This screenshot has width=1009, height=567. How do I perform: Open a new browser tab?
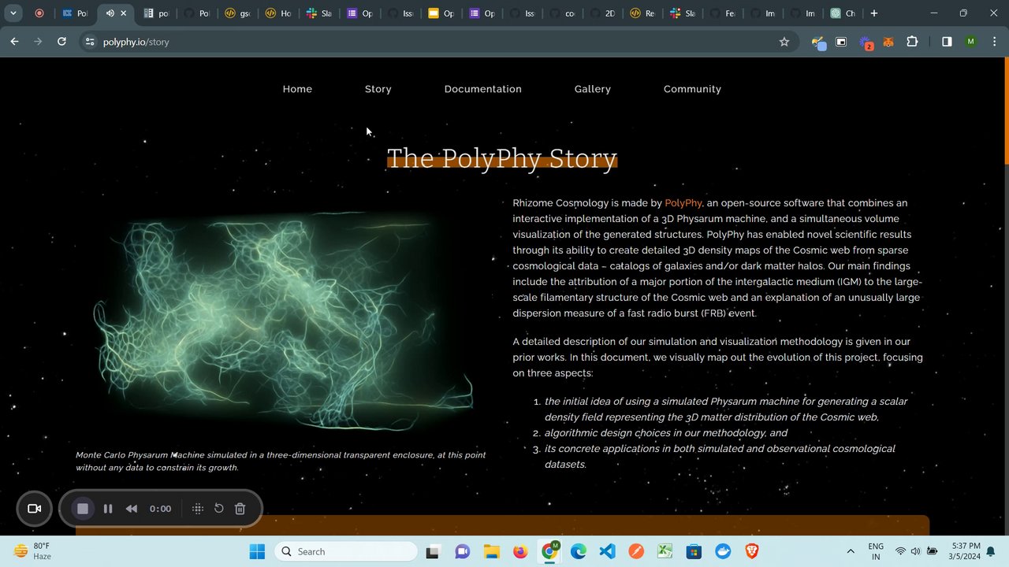[x=874, y=13]
